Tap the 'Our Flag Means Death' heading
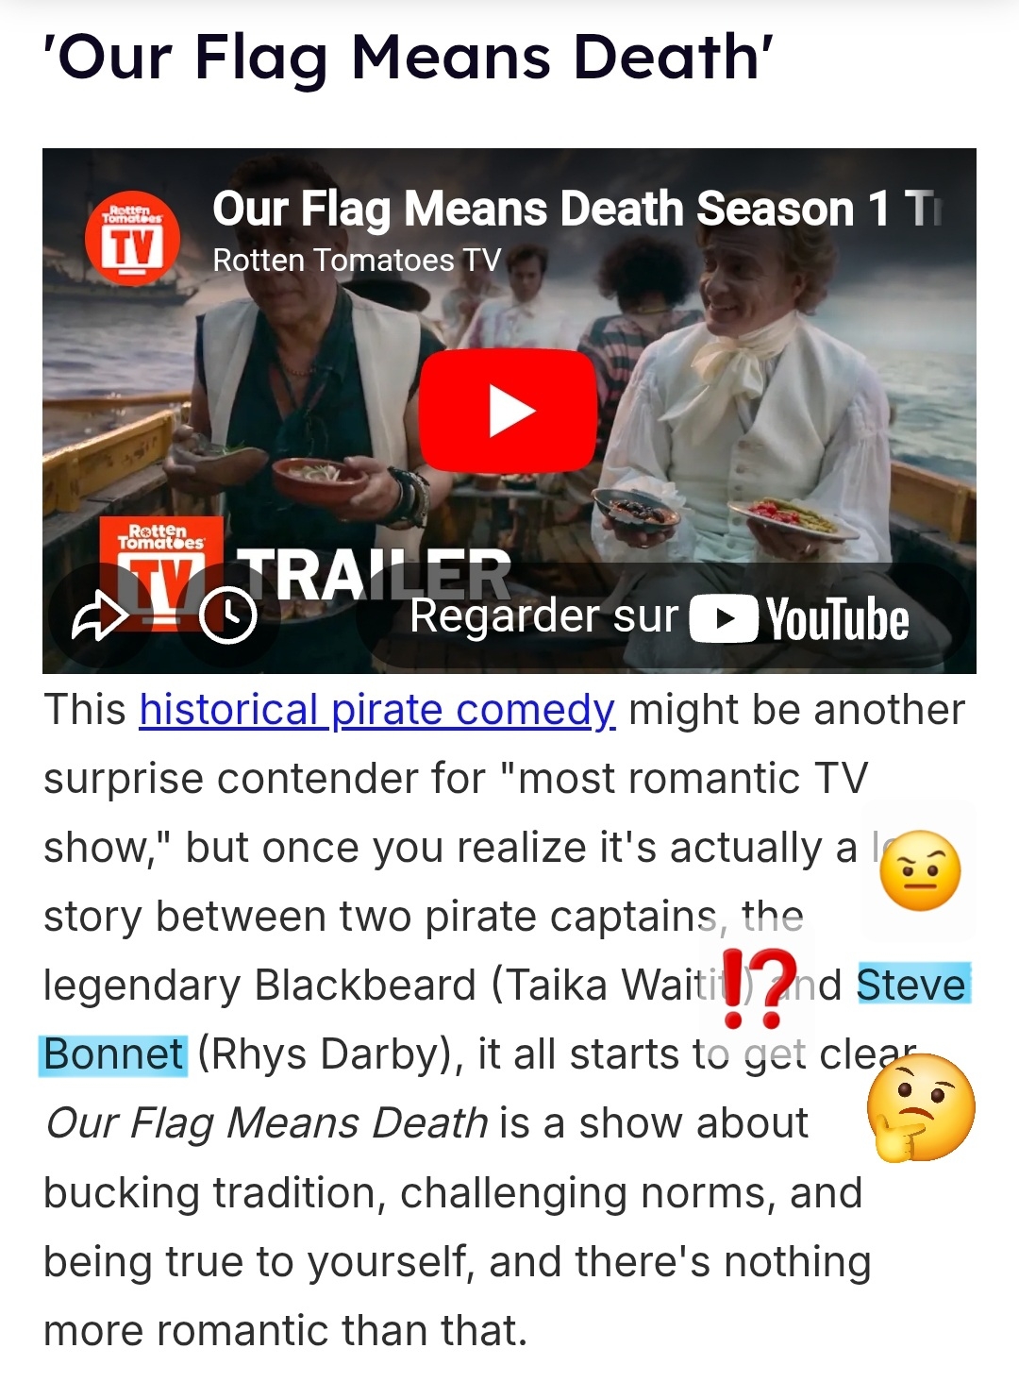This screenshot has height=1382, width=1019. point(409,57)
